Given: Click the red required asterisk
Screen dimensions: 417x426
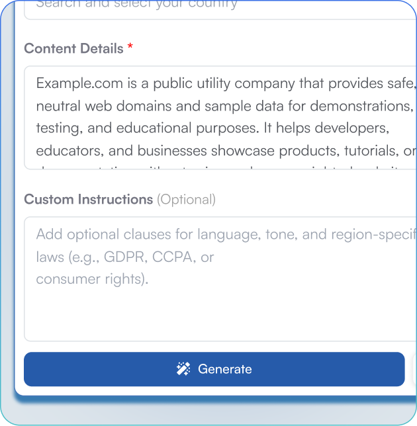Looking at the screenshot, I should [x=130, y=48].
